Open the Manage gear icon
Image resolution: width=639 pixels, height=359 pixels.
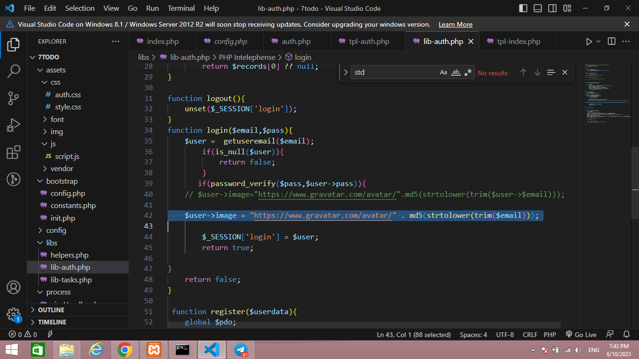(13, 314)
